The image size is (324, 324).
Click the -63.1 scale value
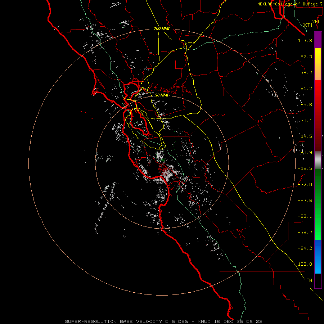(305, 216)
